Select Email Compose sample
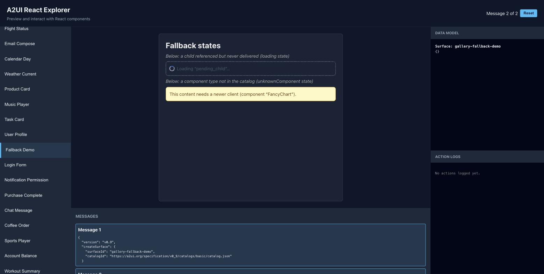This screenshot has width=544, height=274. [35, 44]
